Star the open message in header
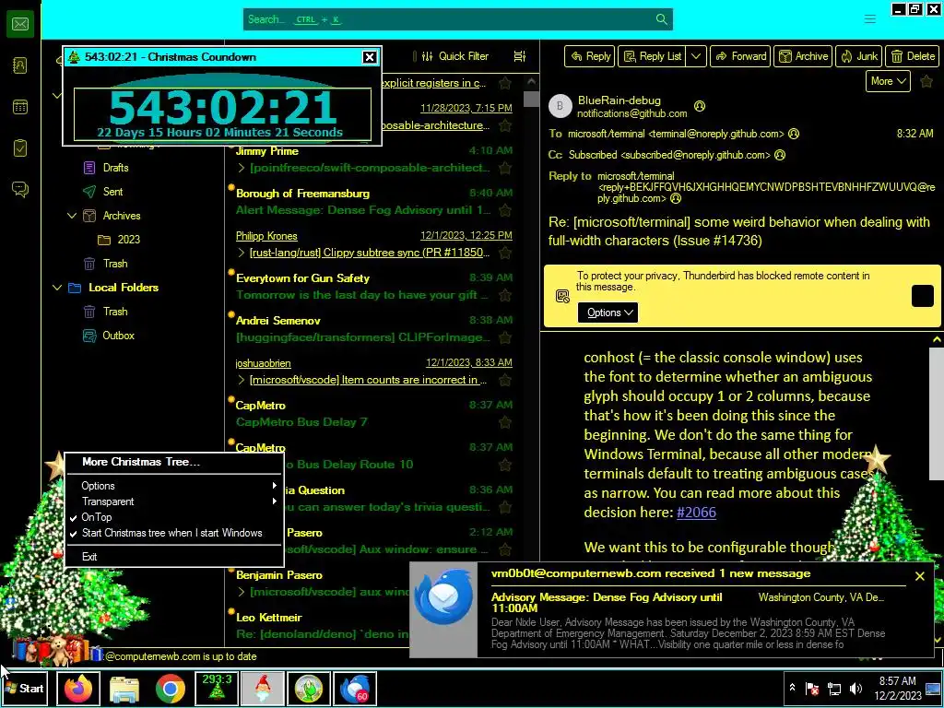The width and height of the screenshot is (944, 708). (x=926, y=81)
